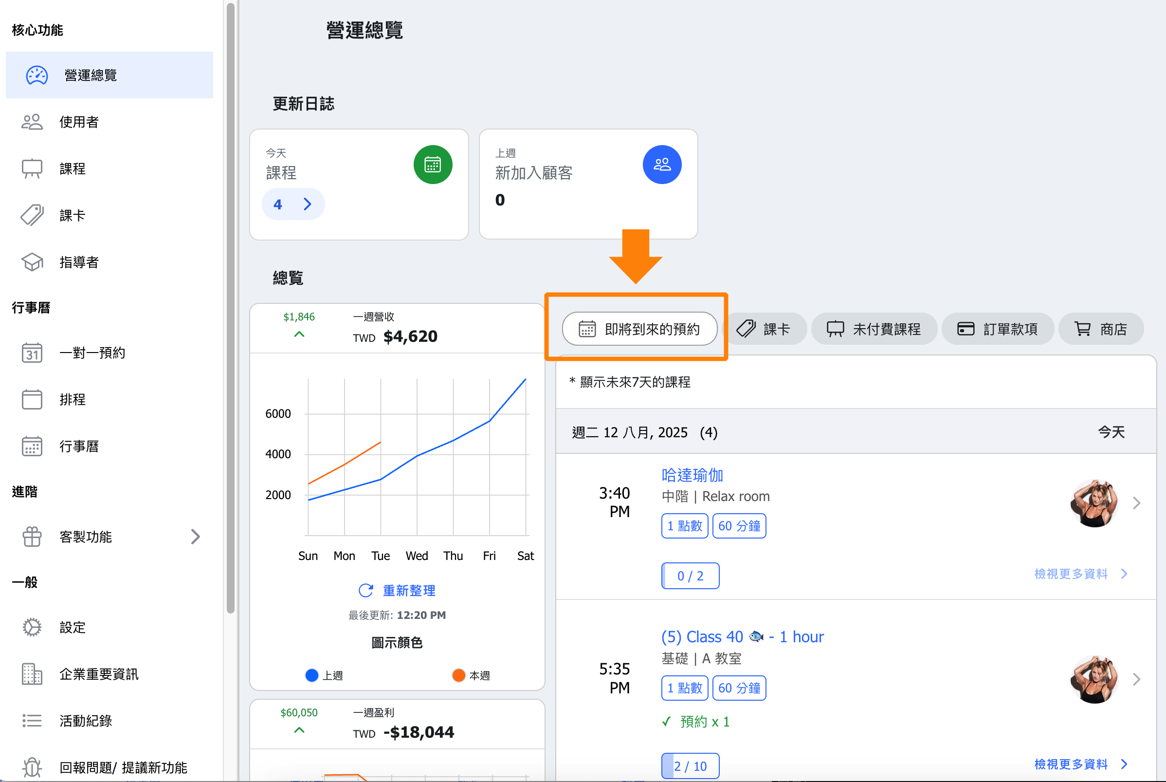Click the 指導者 graduation cap icon
The image size is (1166, 782).
click(32, 262)
